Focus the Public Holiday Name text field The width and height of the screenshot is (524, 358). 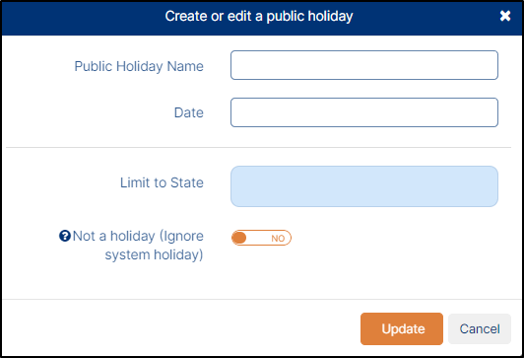pos(364,65)
